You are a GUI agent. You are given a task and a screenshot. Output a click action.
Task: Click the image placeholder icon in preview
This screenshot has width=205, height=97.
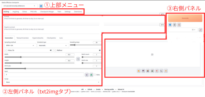click(x=152, y=55)
